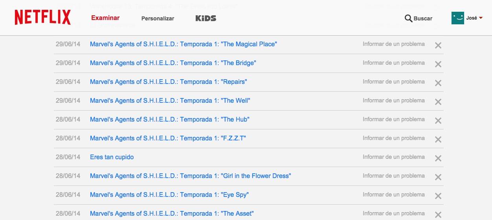The height and width of the screenshot is (220, 492).
Task: Click the search magnifying glass icon
Action: coord(408,18)
